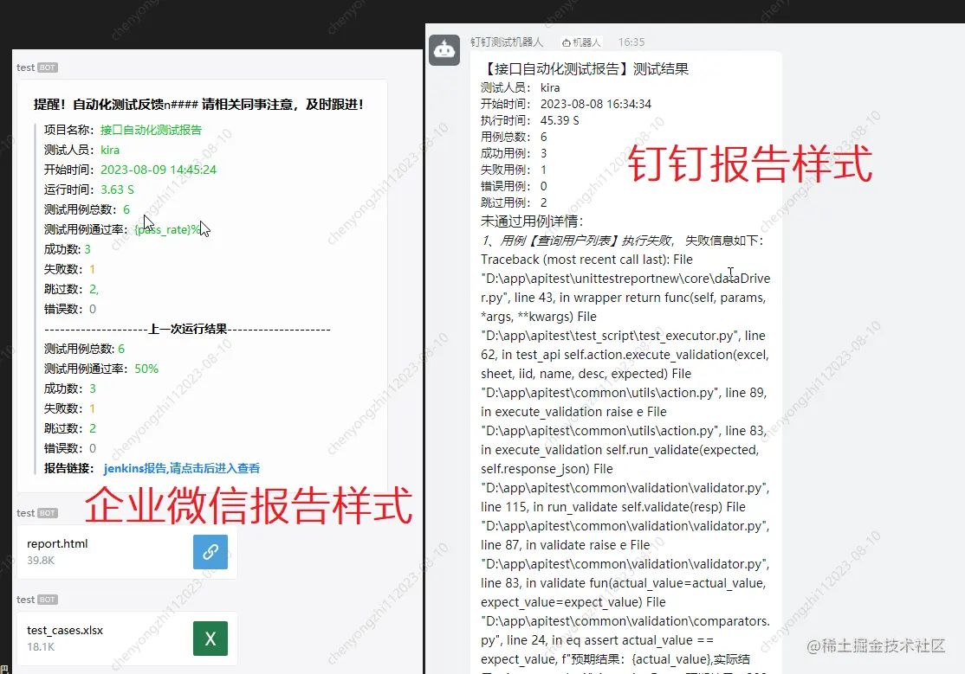Click the 上一次运行结果 divider heading
Image resolution: width=965 pixels, height=674 pixels.
188,329
